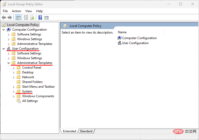The image size is (199, 140).
Task: Expand the Control Panel node chevron
Action: [13, 68]
